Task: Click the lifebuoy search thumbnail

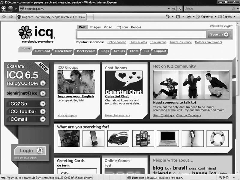Action: point(217,139)
